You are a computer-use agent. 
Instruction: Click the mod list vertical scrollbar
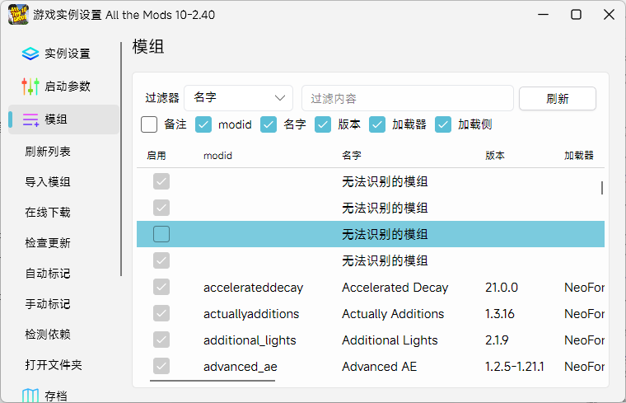[602, 188]
